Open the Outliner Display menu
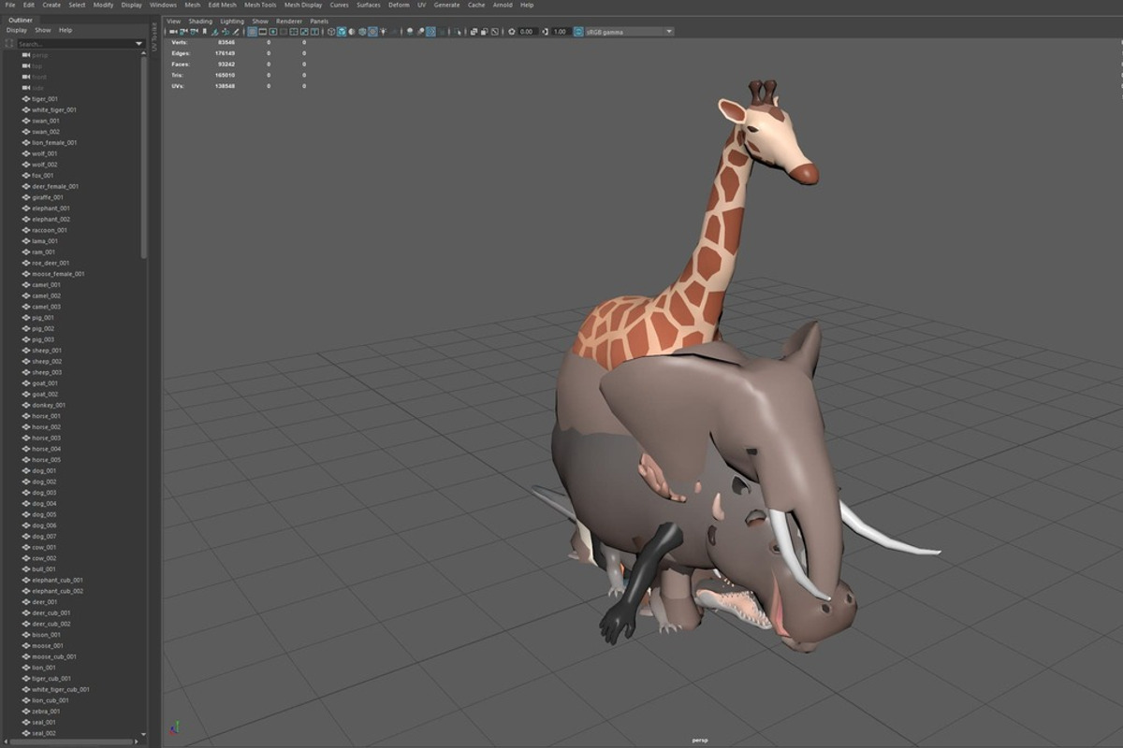Viewport: 1123px width, 748px height. point(17,30)
